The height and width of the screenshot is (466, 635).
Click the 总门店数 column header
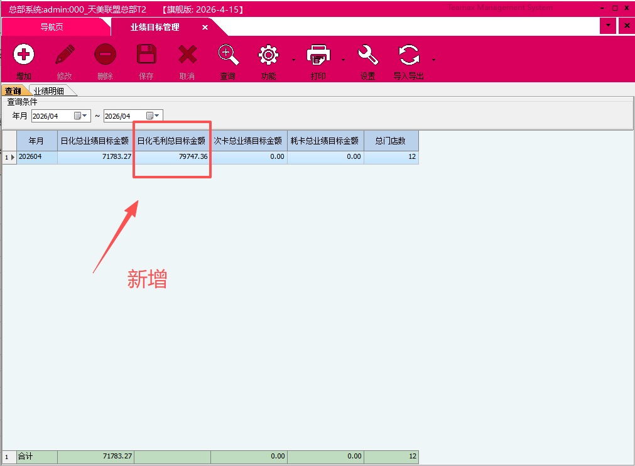(x=391, y=141)
